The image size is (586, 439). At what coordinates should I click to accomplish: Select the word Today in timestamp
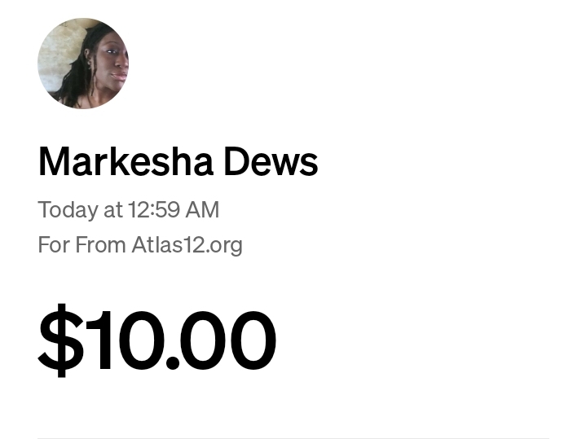point(68,210)
